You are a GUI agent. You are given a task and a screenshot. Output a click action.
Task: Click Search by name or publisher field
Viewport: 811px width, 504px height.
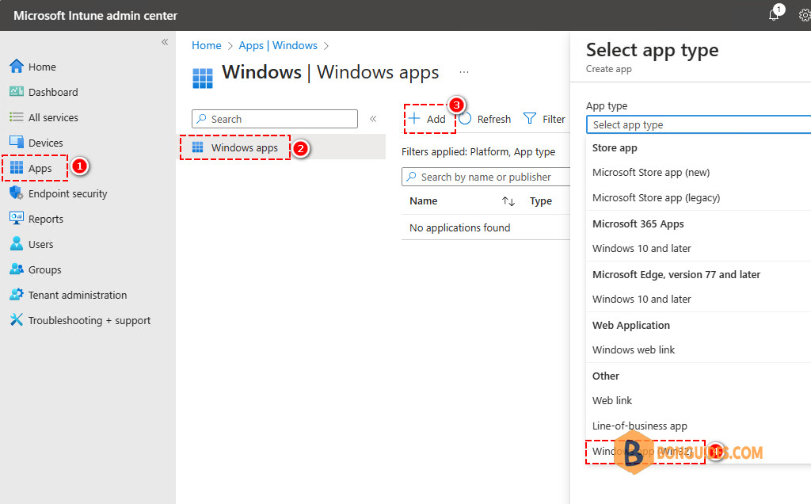point(485,177)
